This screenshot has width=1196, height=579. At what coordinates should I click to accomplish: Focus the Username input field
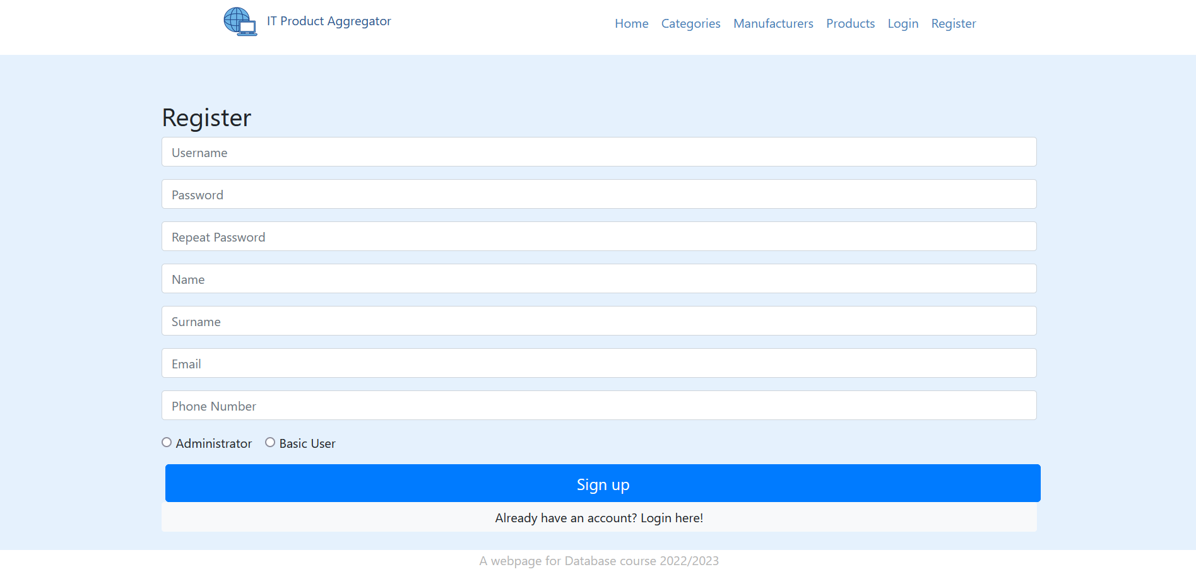pyautogui.click(x=598, y=152)
